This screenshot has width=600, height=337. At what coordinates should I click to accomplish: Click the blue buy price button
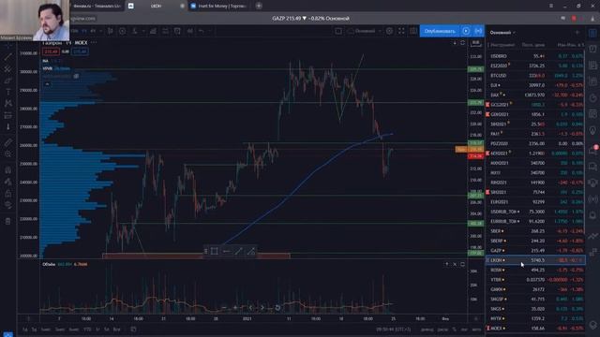[x=80, y=51]
